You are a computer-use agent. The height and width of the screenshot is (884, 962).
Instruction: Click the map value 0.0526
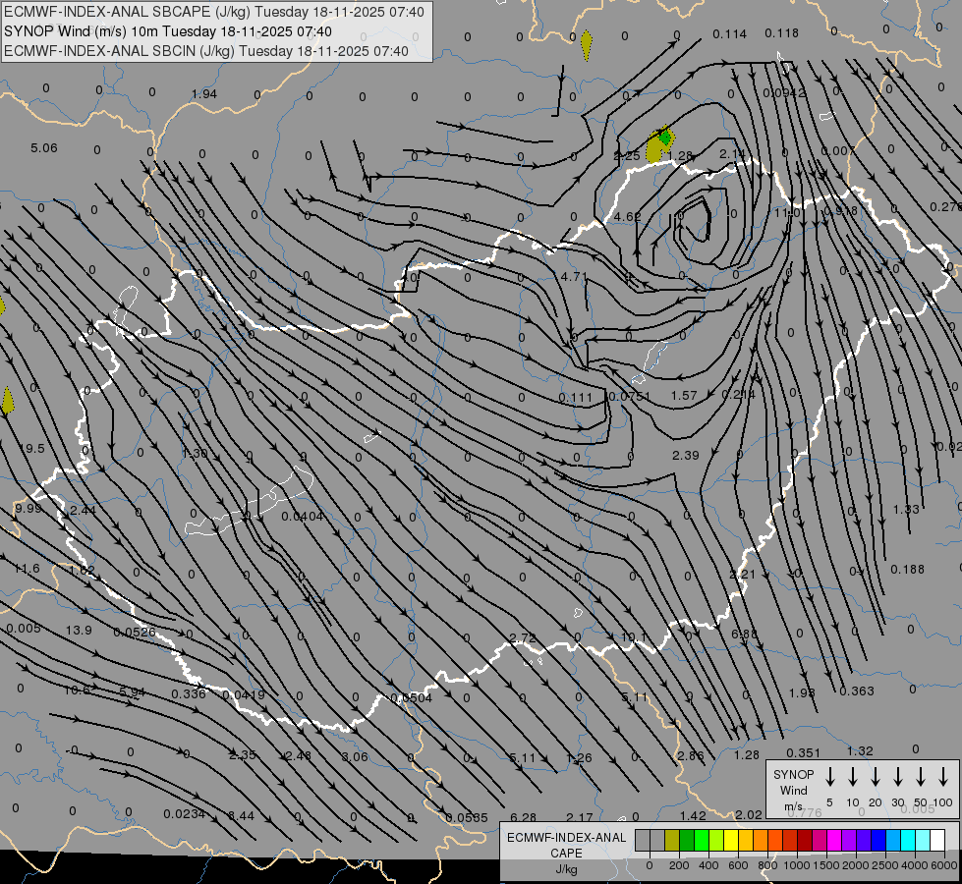[x=135, y=632]
